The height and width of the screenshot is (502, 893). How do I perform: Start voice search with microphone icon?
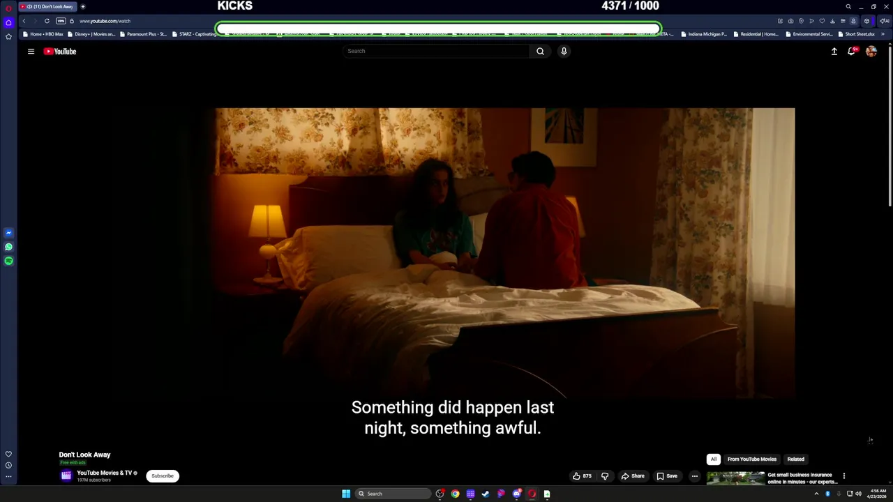(x=564, y=51)
